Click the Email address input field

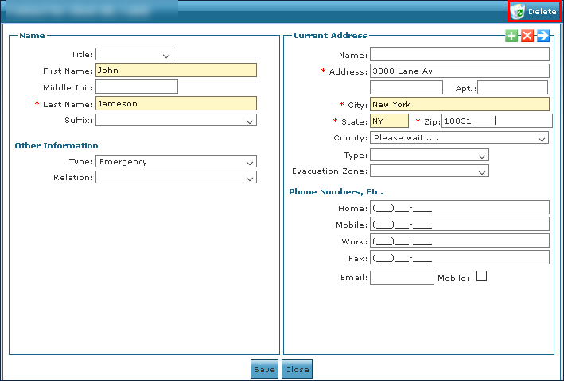click(x=402, y=278)
